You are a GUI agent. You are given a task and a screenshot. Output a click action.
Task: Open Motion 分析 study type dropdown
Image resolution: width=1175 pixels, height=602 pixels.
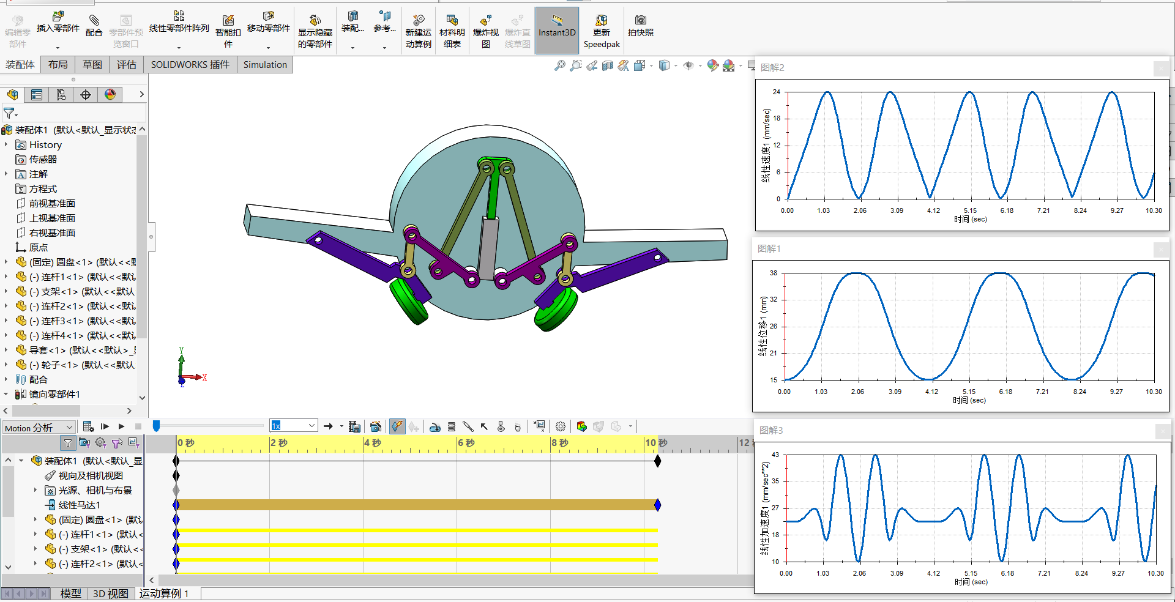39,427
